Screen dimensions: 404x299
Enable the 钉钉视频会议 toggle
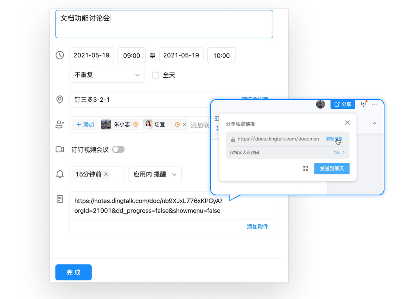click(118, 149)
